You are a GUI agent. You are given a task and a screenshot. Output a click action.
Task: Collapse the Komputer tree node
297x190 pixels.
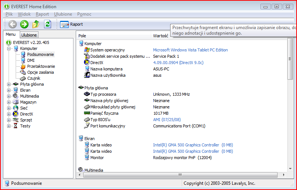pyautogui.click(x=9, y=48)
